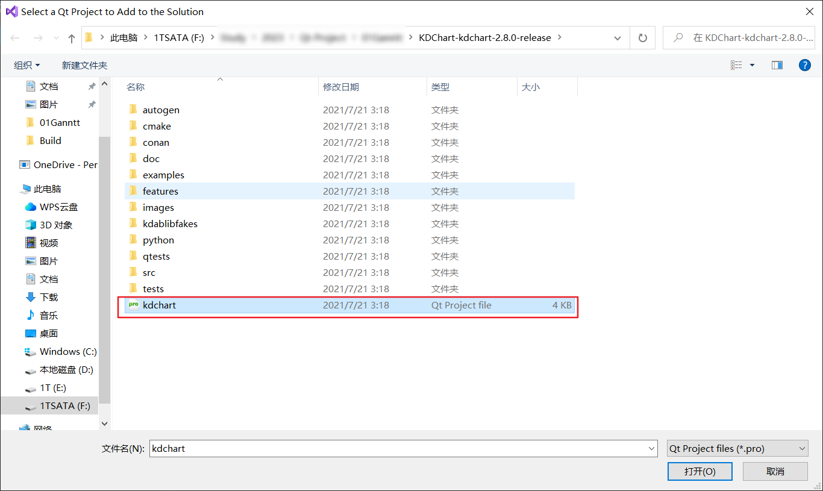The image size is (823, 491).
Task: Go up one folder level arrow
Action: pos(72,38)
